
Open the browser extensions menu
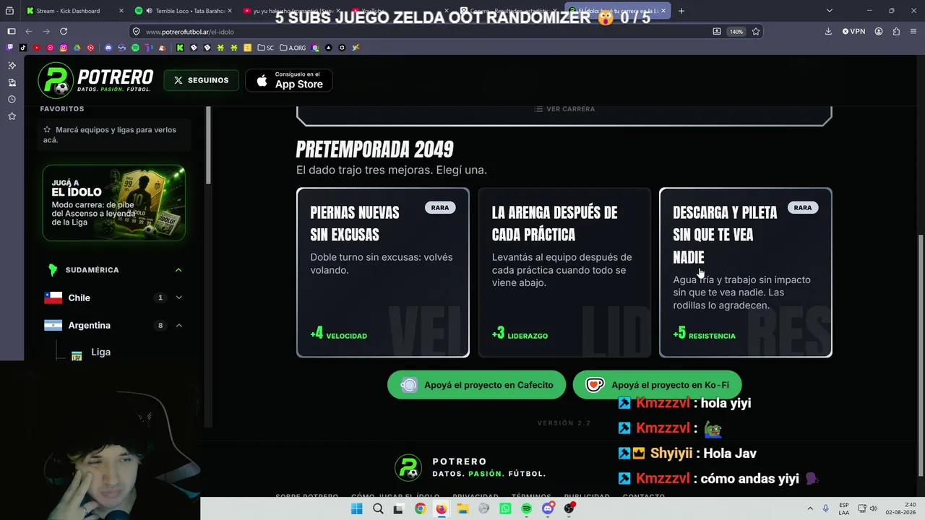click(896, 32)
